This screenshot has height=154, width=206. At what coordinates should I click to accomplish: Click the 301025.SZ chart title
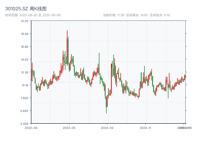(17, 8)
